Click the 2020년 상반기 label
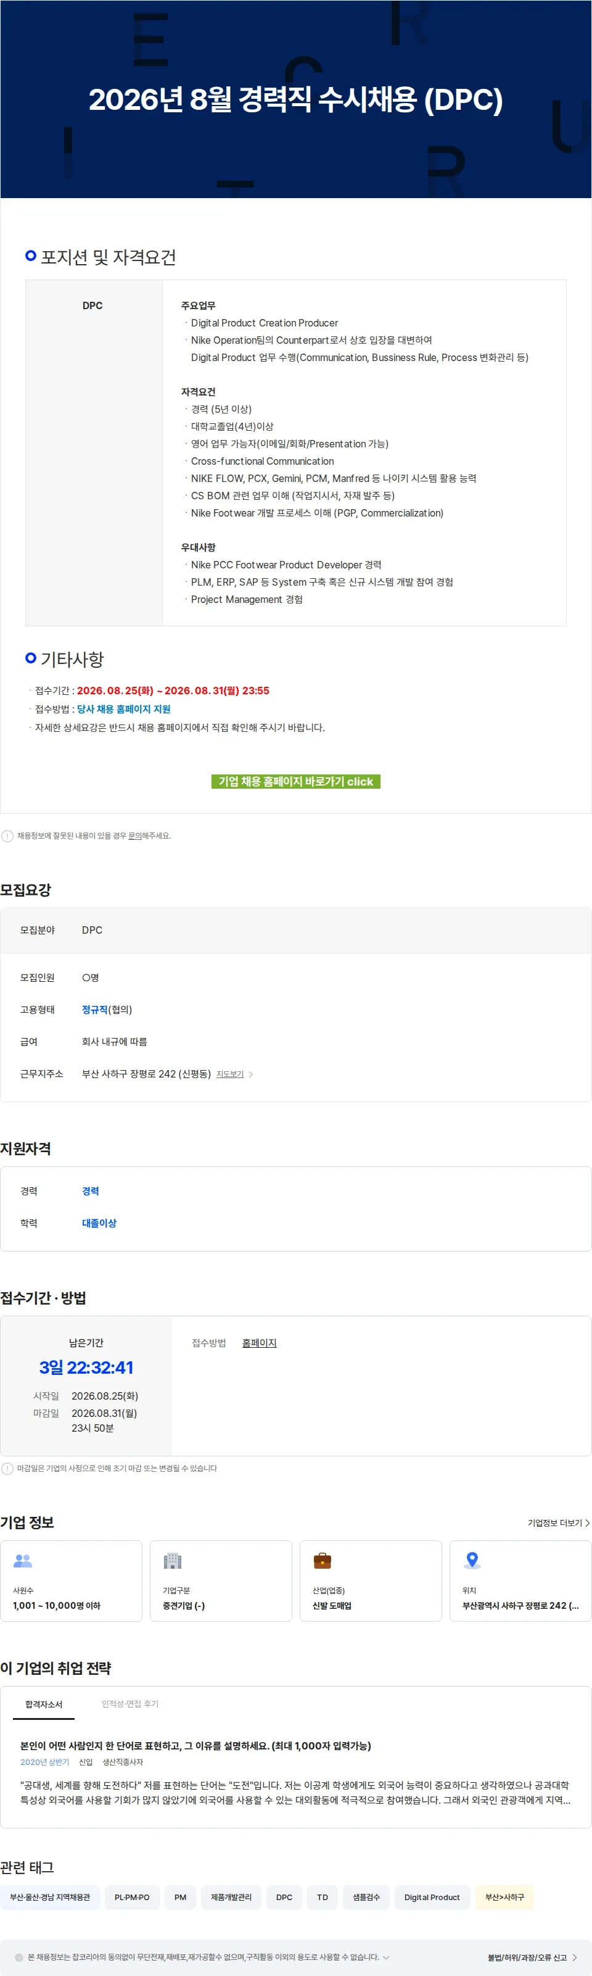Image resolution: width=592 pixels, height=1976 pixels. pyautogui.click(x=44, y=1762)
